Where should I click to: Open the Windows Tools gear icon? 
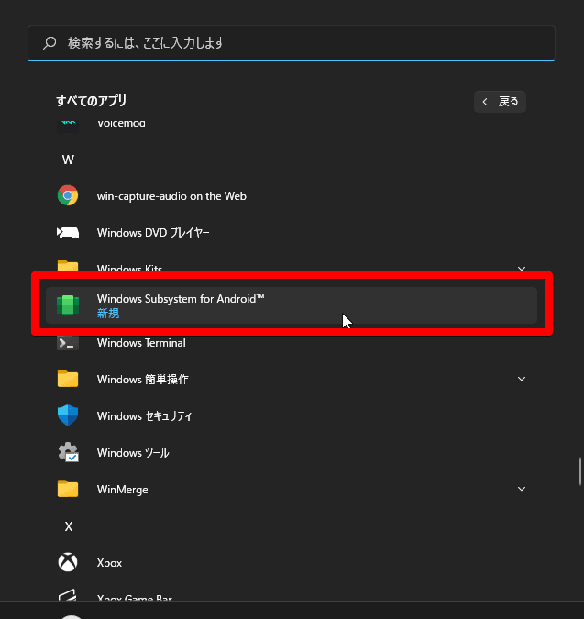pyautogui.click(x=68, y=452)
